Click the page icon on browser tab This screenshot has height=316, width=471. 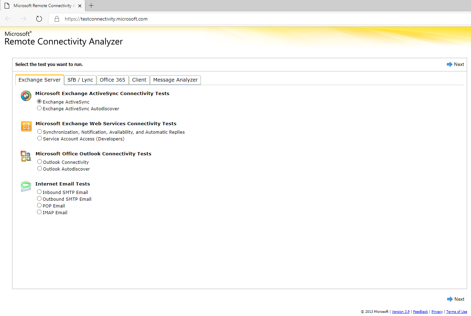(x=6, y=6)
